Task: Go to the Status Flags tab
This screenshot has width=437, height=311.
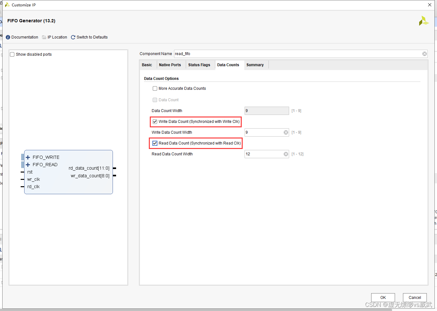Action: 199,65
